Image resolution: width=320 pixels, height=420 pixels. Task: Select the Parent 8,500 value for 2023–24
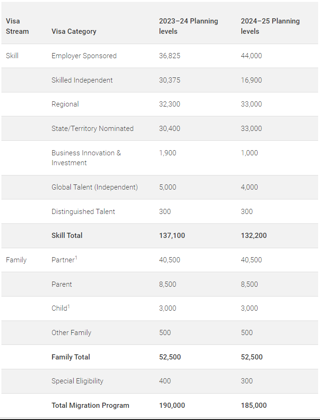[168, 284]
